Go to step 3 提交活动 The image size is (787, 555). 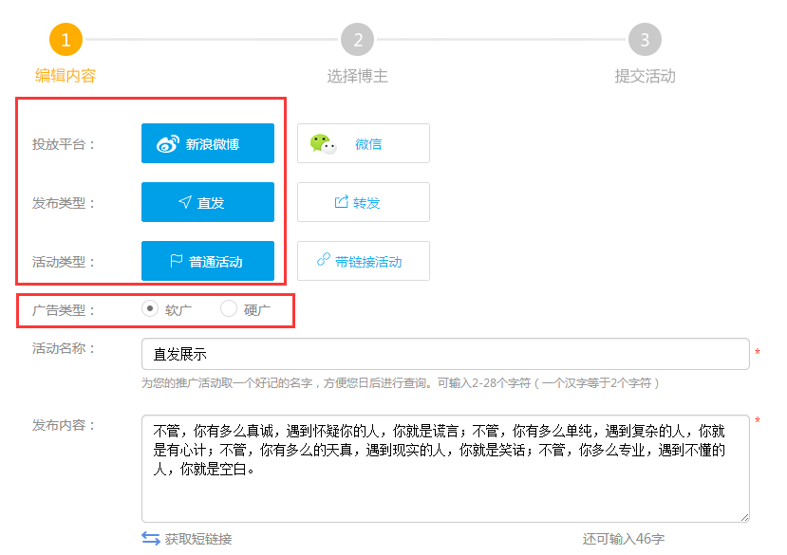coord(645,40)
